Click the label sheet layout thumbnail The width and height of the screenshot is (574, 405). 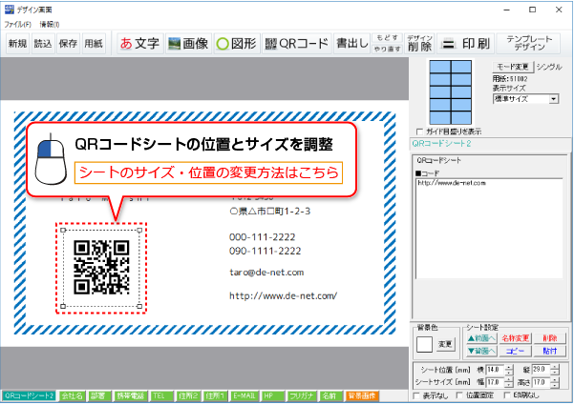[x=450, y=92]
